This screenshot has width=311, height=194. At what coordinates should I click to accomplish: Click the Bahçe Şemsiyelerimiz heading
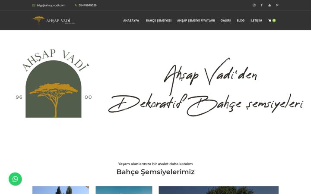155,172
